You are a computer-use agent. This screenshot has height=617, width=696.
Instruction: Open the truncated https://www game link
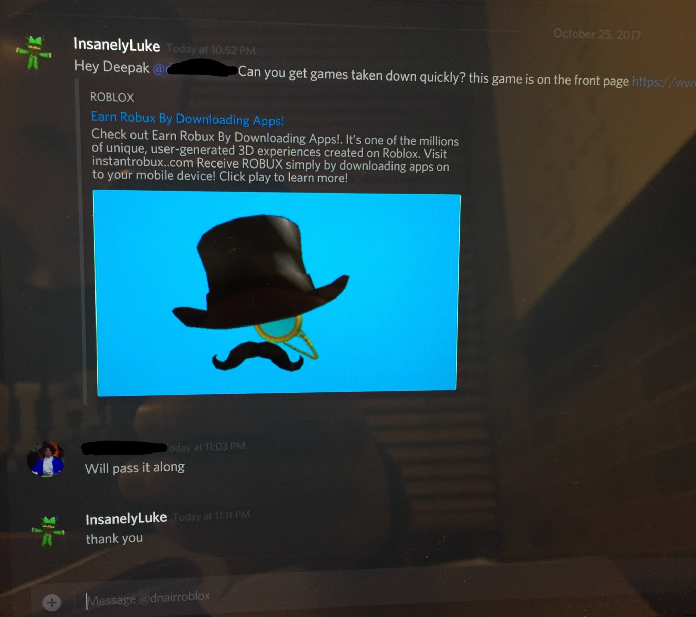point(663,82)
